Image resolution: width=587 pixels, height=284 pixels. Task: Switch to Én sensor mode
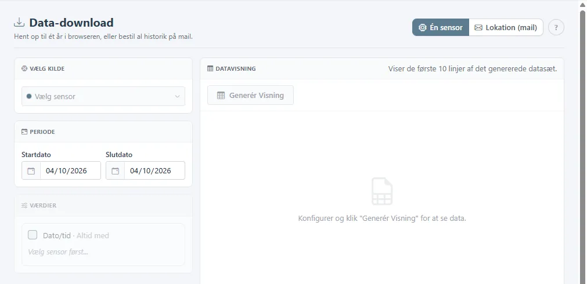pyautogui.click(x=441, y=27)
